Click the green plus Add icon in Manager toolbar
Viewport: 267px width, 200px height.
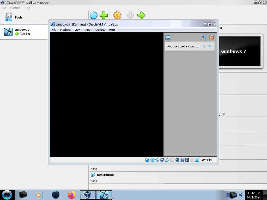[104, 15]
